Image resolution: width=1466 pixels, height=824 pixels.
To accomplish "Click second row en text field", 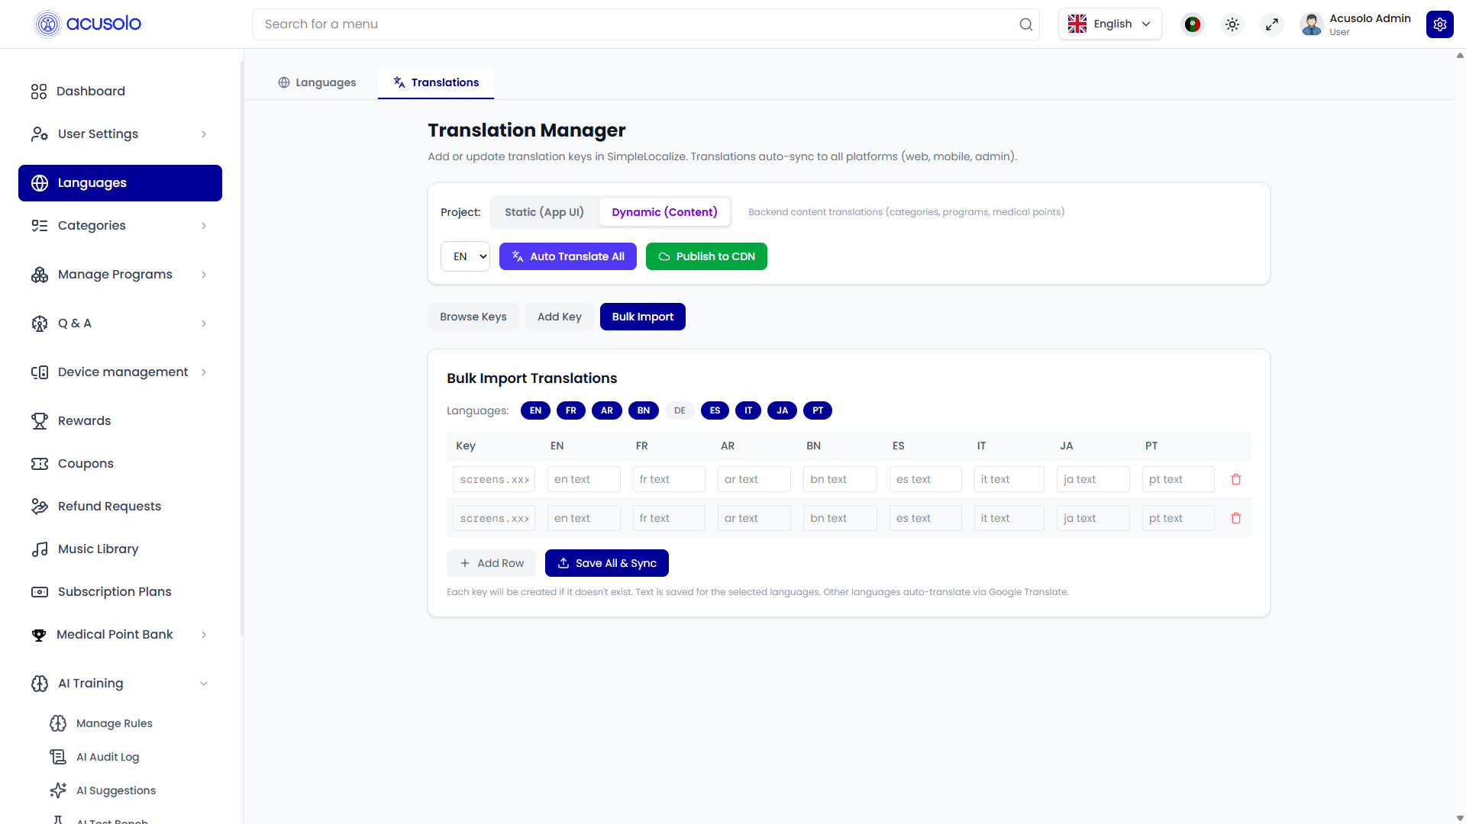I will pos(584,518).
